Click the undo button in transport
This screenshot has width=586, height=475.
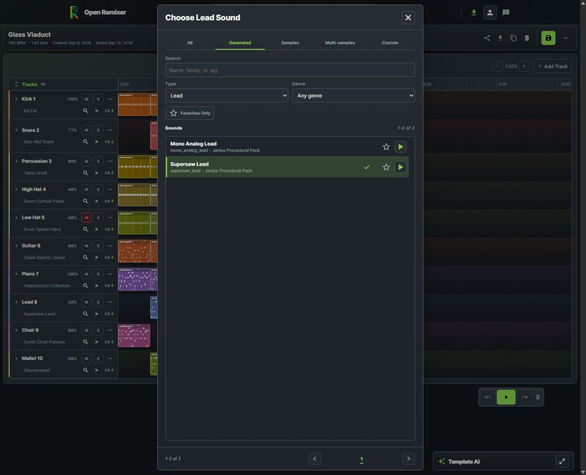[x=488, y=397]
